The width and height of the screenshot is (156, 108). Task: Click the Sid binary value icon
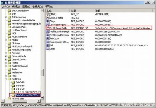(x=48, y=45)
